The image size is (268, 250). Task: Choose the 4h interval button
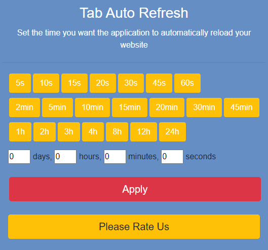pyautogui.click(x=93, y=132)
